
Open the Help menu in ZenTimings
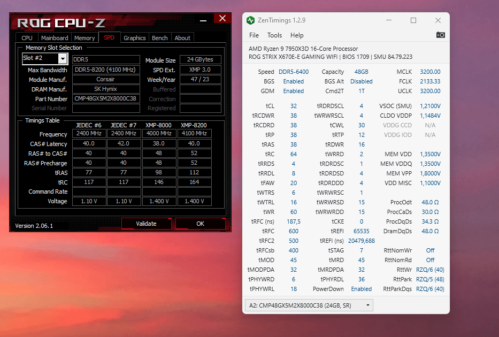[x=297, y=35]
